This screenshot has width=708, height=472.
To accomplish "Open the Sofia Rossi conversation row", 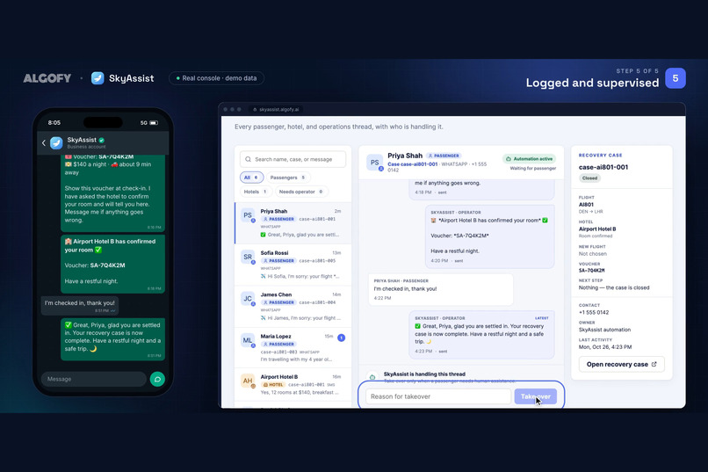I will 293,265.
